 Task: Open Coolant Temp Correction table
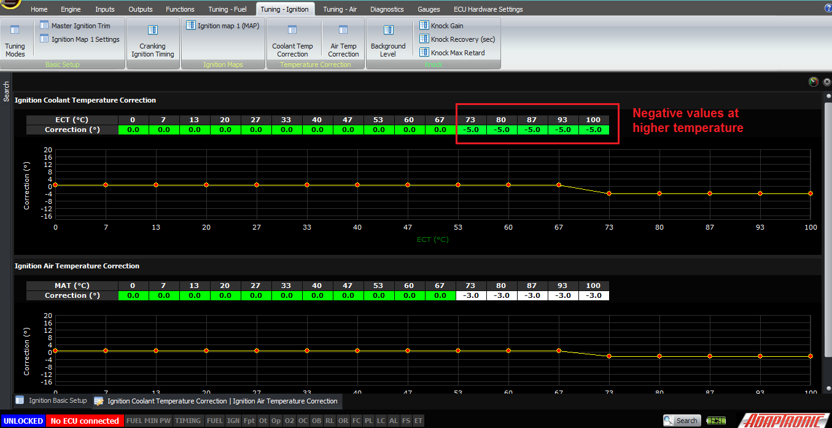292,41
